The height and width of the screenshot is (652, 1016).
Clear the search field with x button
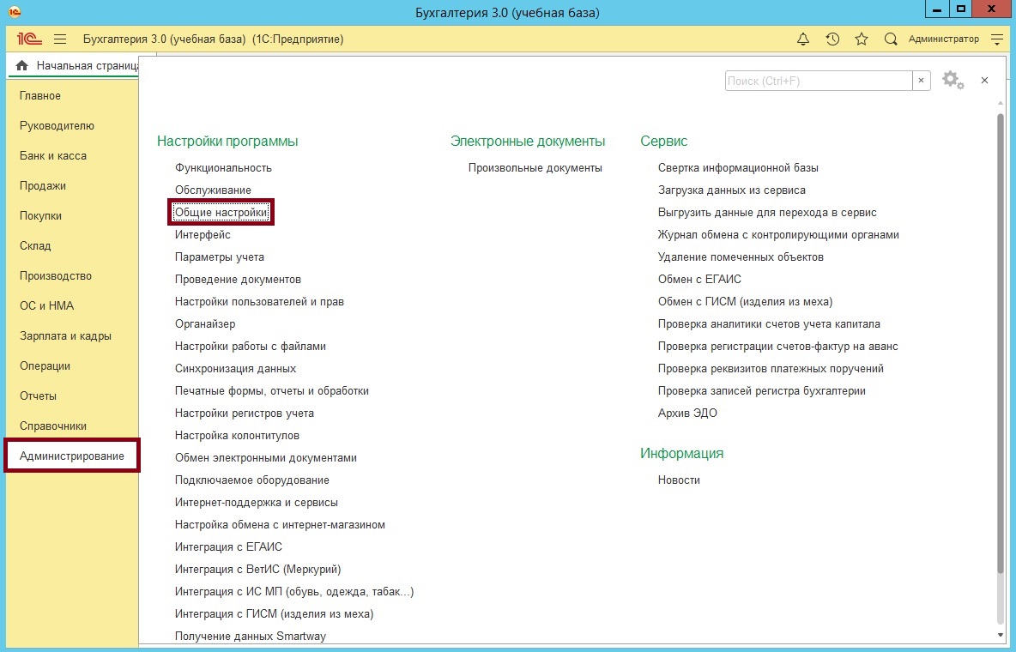point(922,81)
